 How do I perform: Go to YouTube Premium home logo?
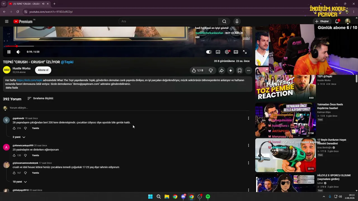(x=23, y=21)
